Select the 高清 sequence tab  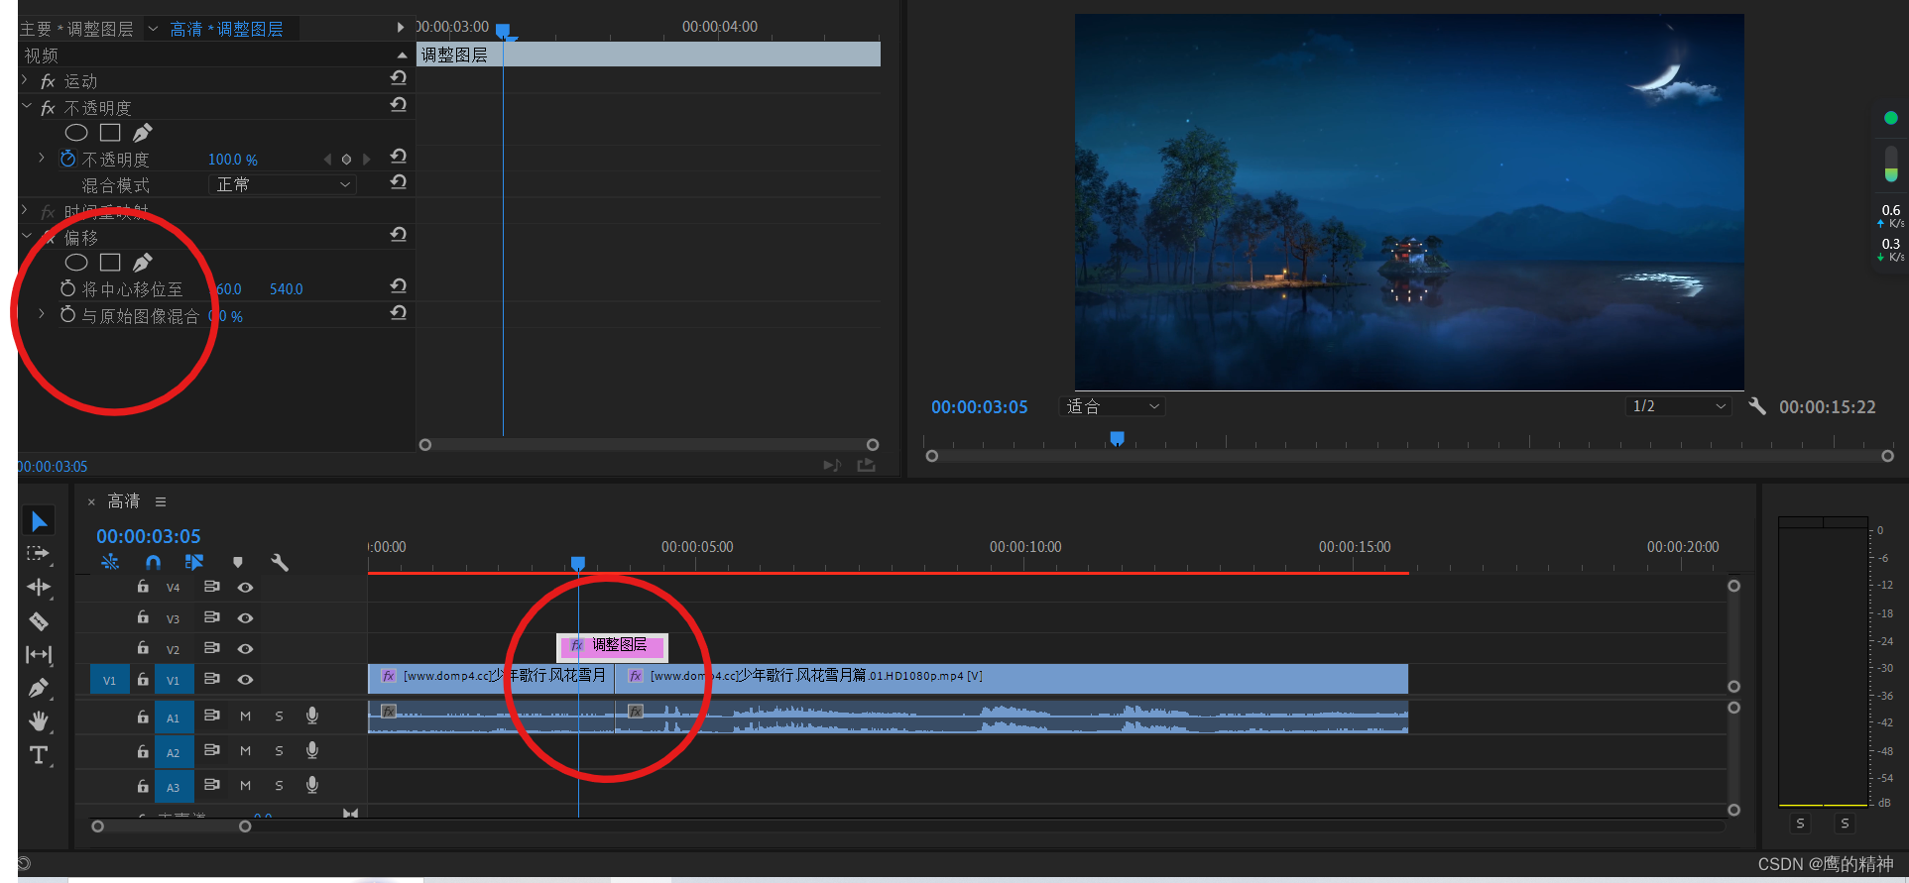[x=124, y=501]
